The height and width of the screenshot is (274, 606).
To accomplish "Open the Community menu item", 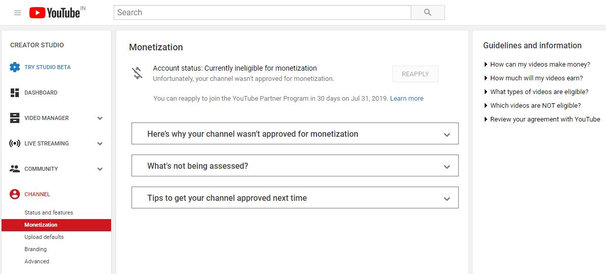I will pyautogui.click(x=41, y=169).
